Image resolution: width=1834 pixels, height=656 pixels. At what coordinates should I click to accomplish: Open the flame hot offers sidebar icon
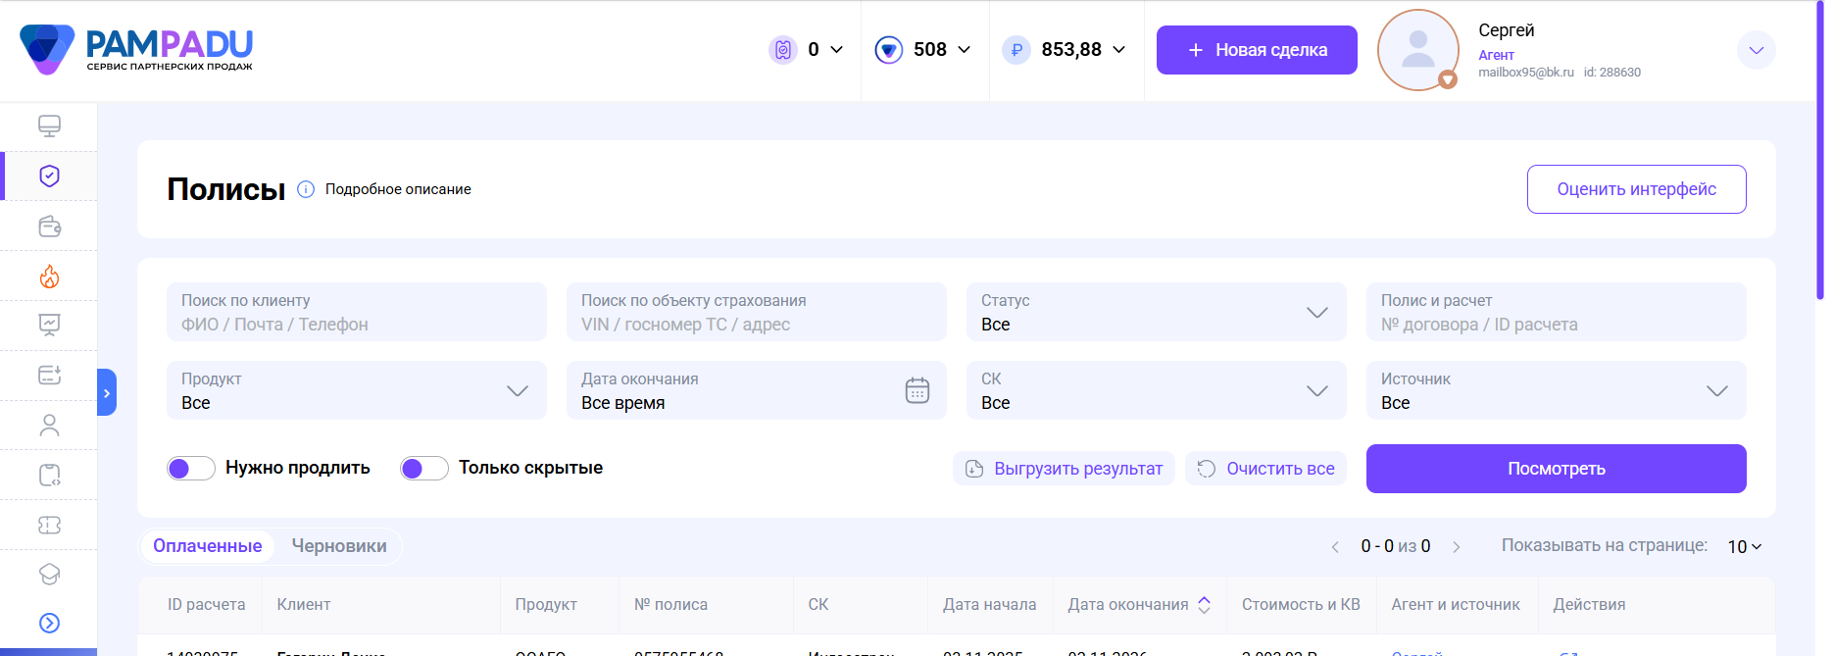coord(49,277)
